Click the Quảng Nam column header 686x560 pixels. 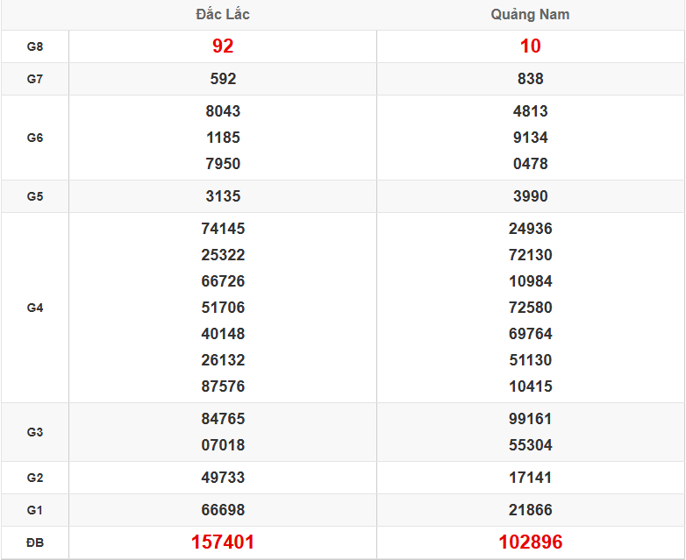[530, 15]
